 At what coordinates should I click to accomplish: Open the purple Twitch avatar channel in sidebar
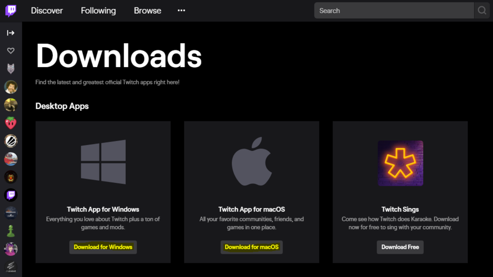[x=10, y=195]
